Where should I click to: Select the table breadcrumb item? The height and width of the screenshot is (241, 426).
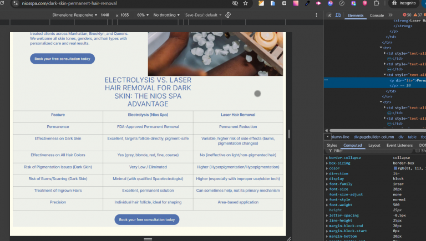coord(412,137)
